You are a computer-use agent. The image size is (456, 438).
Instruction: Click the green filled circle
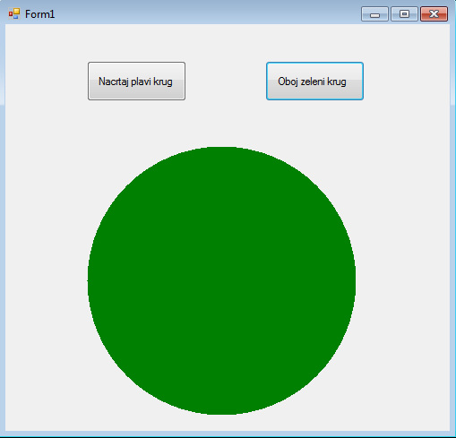[x=221, y=280]
